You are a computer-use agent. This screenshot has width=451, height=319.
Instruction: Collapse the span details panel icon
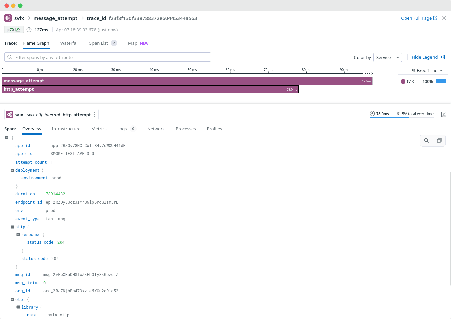(x=443, y=115)
